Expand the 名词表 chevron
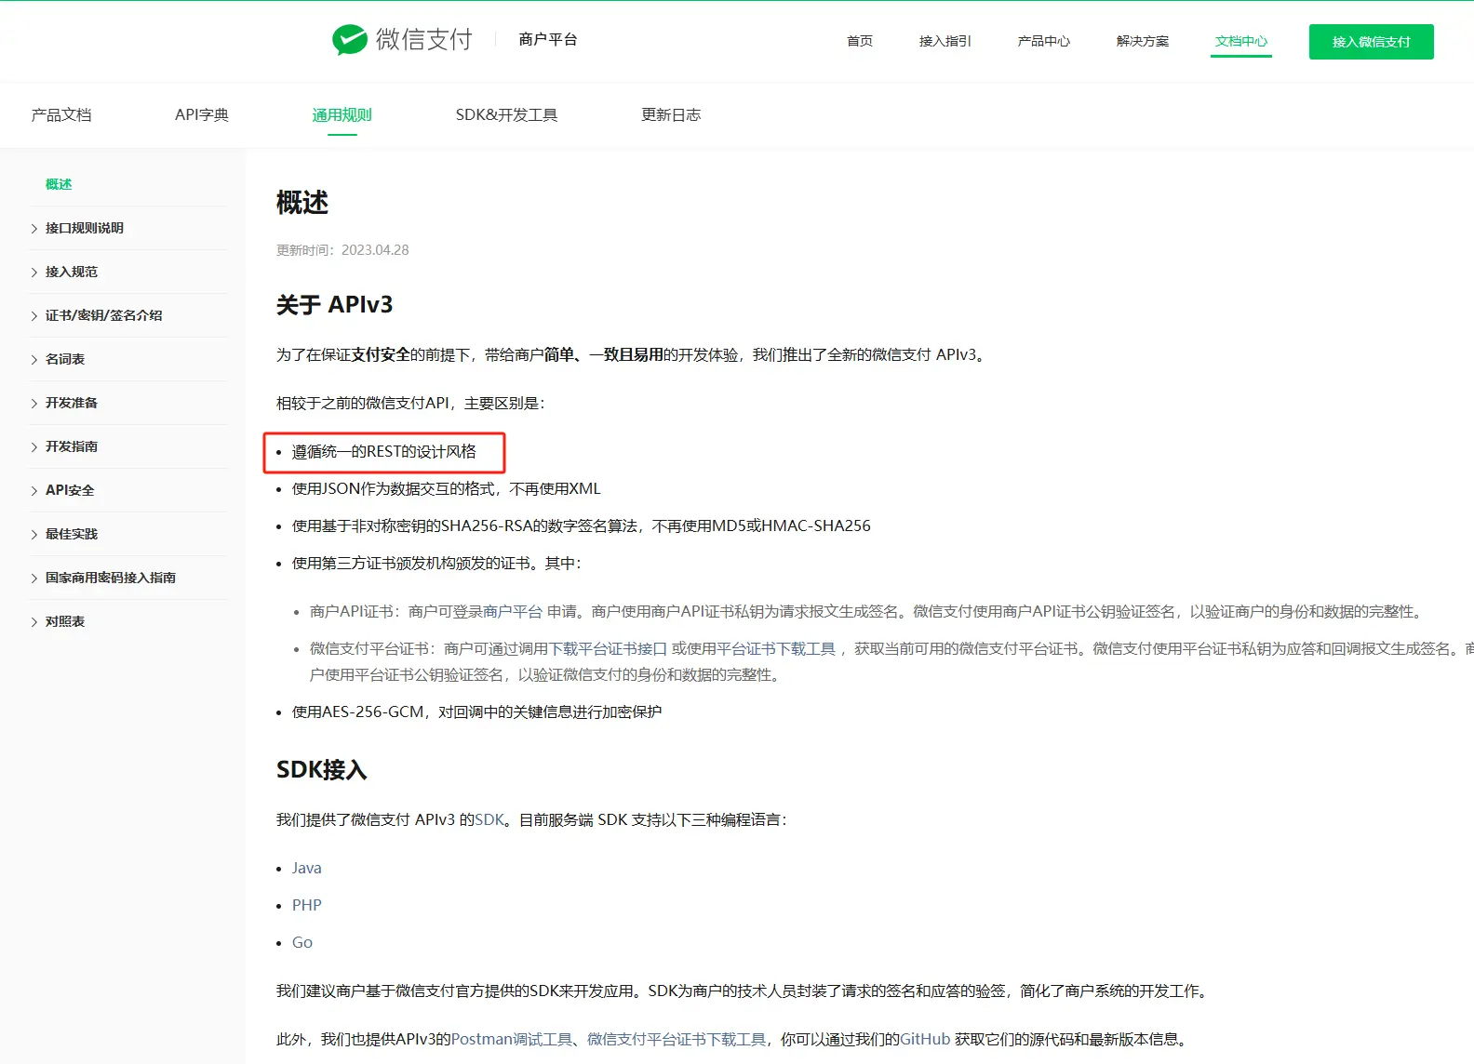Viewport: 1474px width, 1064px height. [34, 359]
